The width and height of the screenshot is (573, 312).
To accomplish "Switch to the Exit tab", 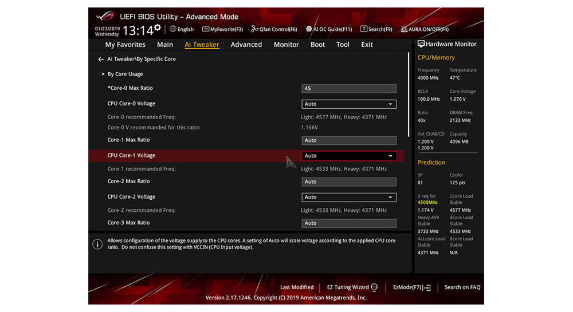I will click(367, 45).
